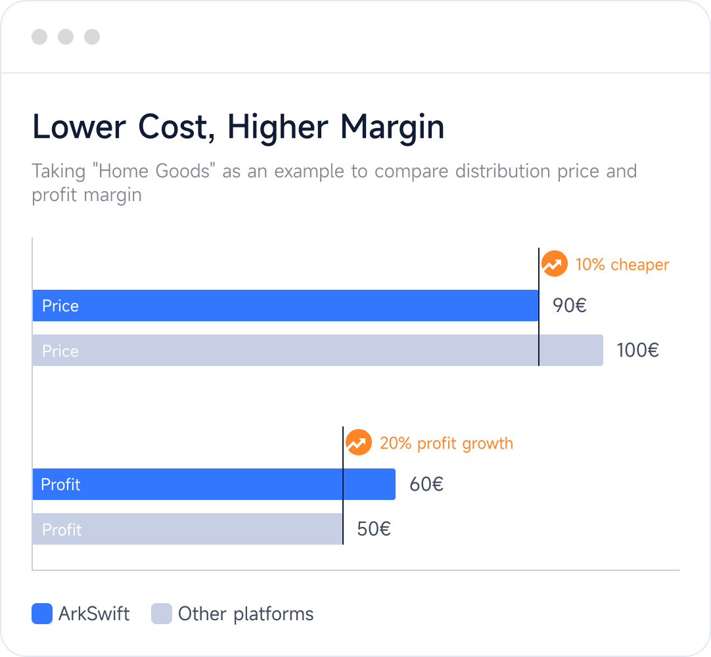
Task: Select the gray Other platforms Price bar
Action: [x=317, y=350]
